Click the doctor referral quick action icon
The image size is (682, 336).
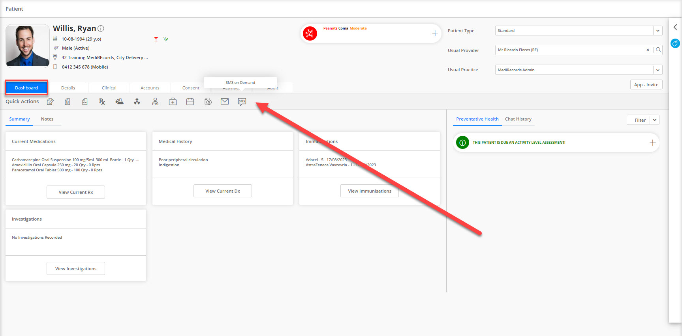pyautogui.click(x=155, y=102)
